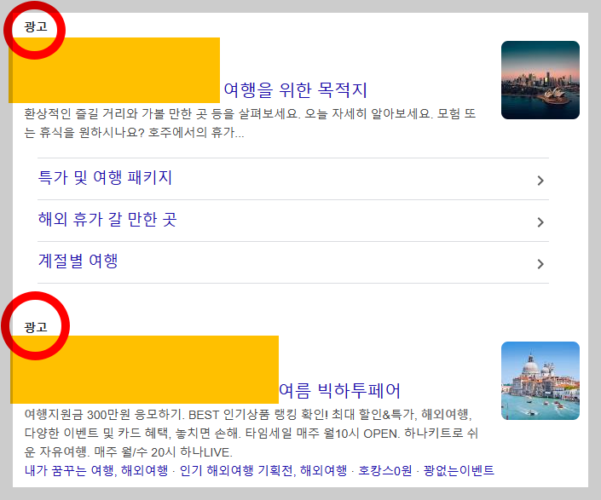This screenshot has height=500, width=601.
Task: Click chevron arrow beside 해외 휴가 갈 만한 곳
Action: click(x=540, y=222)
